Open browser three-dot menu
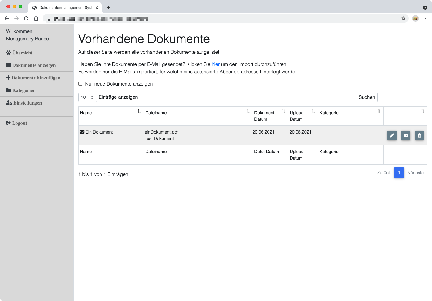This screenshot has height=301, width=432. pyautogui.click(x=425, y=18)
